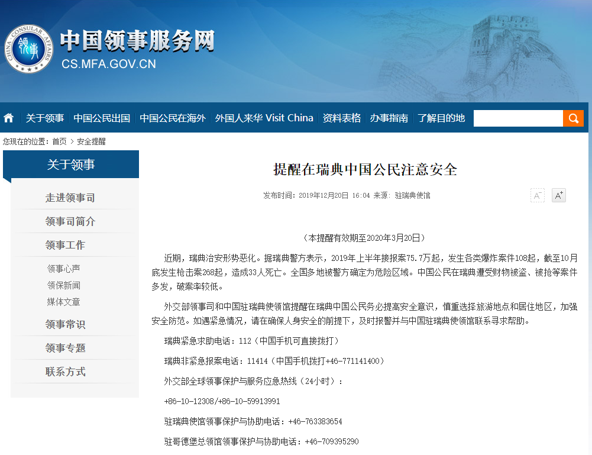Click the Gothenburg consulate phone +46-709395290 line

tap(261, 441)
